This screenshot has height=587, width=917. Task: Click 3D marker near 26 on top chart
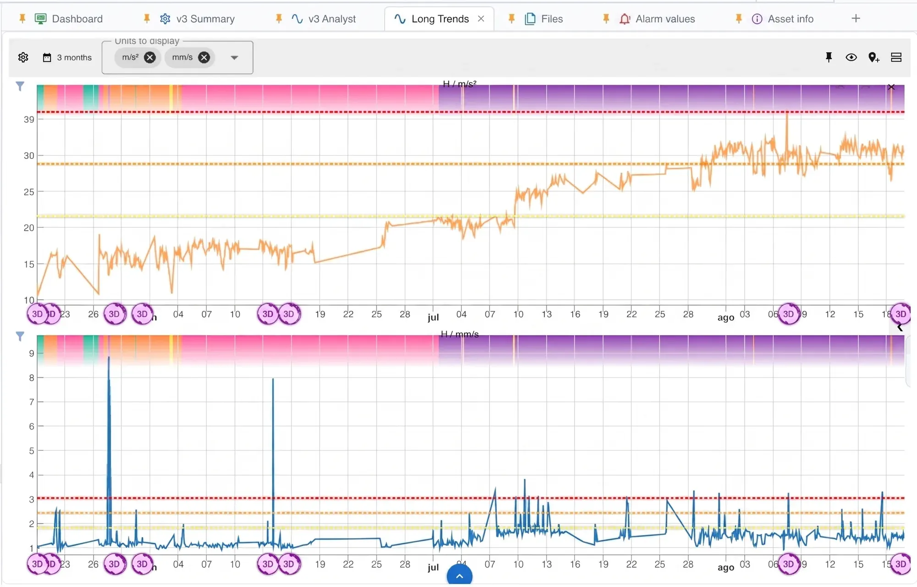click(x=114, y=314)
